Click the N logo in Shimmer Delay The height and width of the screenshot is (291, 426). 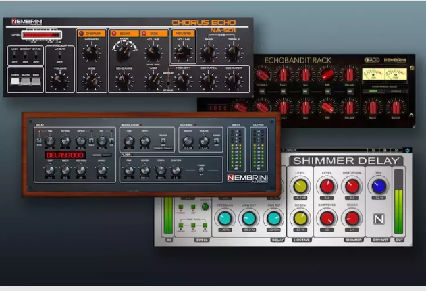point(379,219)
